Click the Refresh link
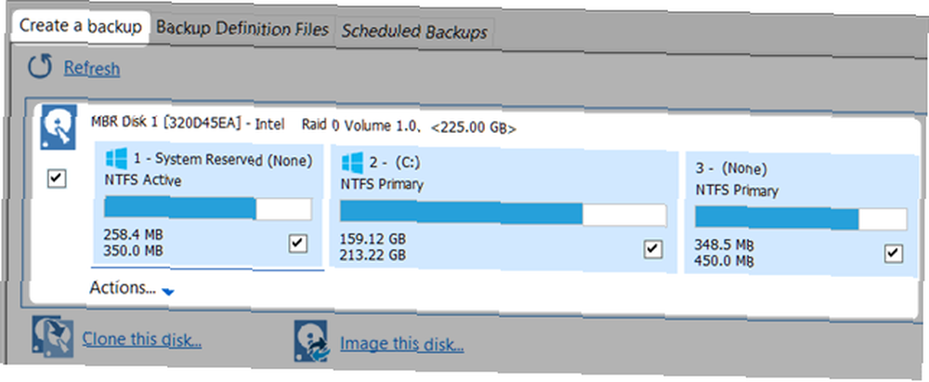 pos(92,69)
